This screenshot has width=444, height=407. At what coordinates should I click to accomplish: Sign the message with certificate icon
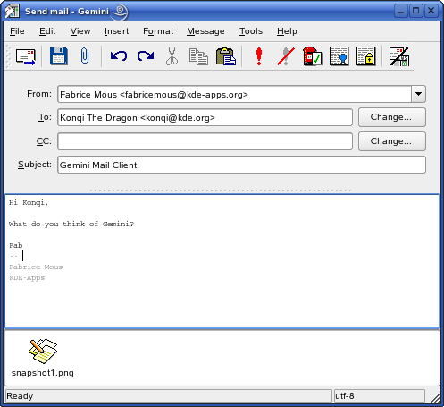point(339,56)
